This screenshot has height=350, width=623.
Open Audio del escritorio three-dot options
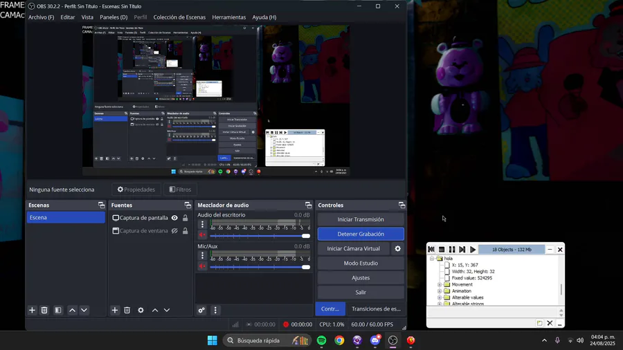[202, 225]
